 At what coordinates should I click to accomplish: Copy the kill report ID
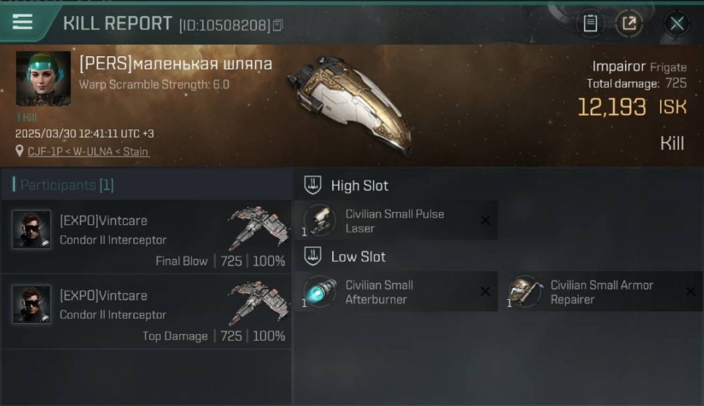click(278, 25)
